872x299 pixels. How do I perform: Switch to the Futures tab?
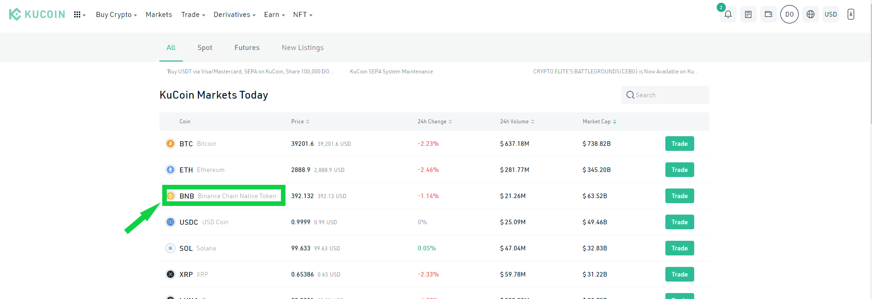pos(247,48)
